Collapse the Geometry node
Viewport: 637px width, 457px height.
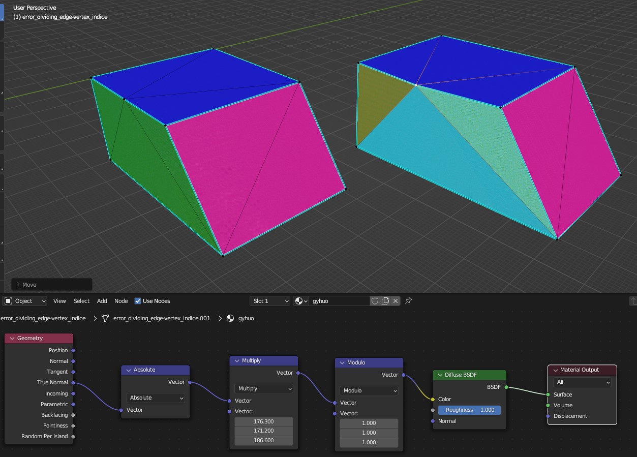12,338
